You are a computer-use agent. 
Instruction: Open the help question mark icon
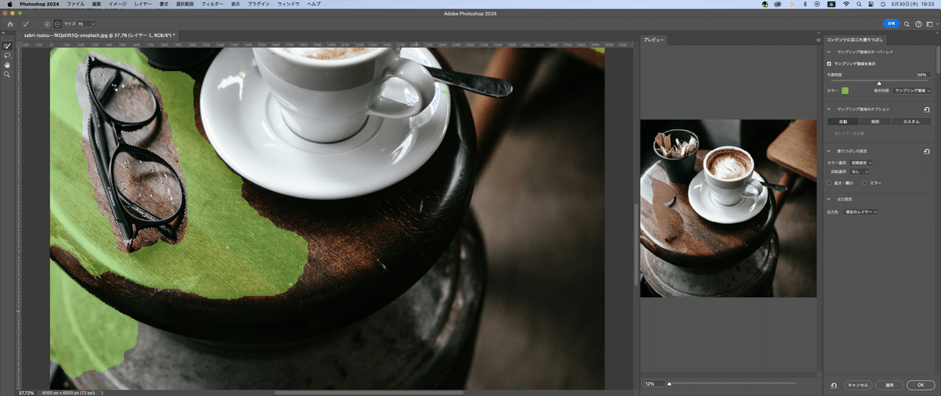point(918,24)
